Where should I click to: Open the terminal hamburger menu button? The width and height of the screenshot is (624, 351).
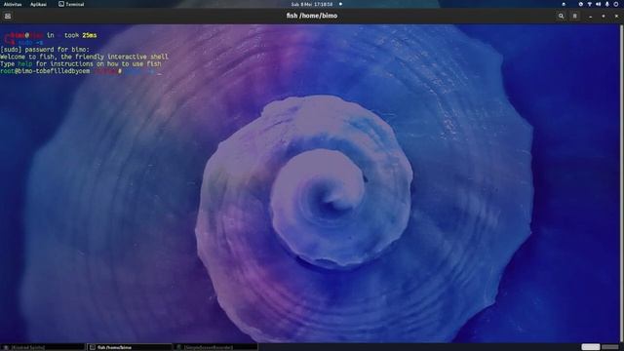point(574,16)
